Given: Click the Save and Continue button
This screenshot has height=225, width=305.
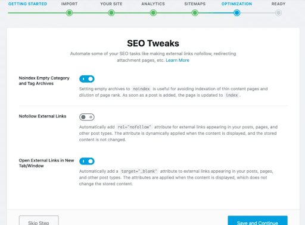Looking at the screenshot, I should pyautogui.click(x=257, y=220).
